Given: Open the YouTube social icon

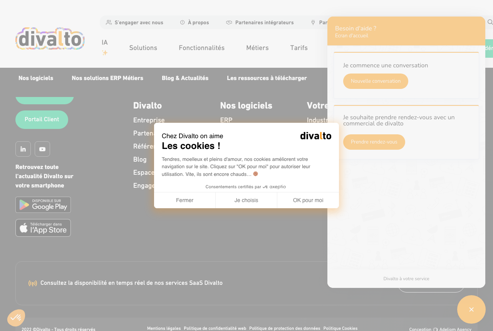Looking at the screenshot, I should (x=42, y=149).
